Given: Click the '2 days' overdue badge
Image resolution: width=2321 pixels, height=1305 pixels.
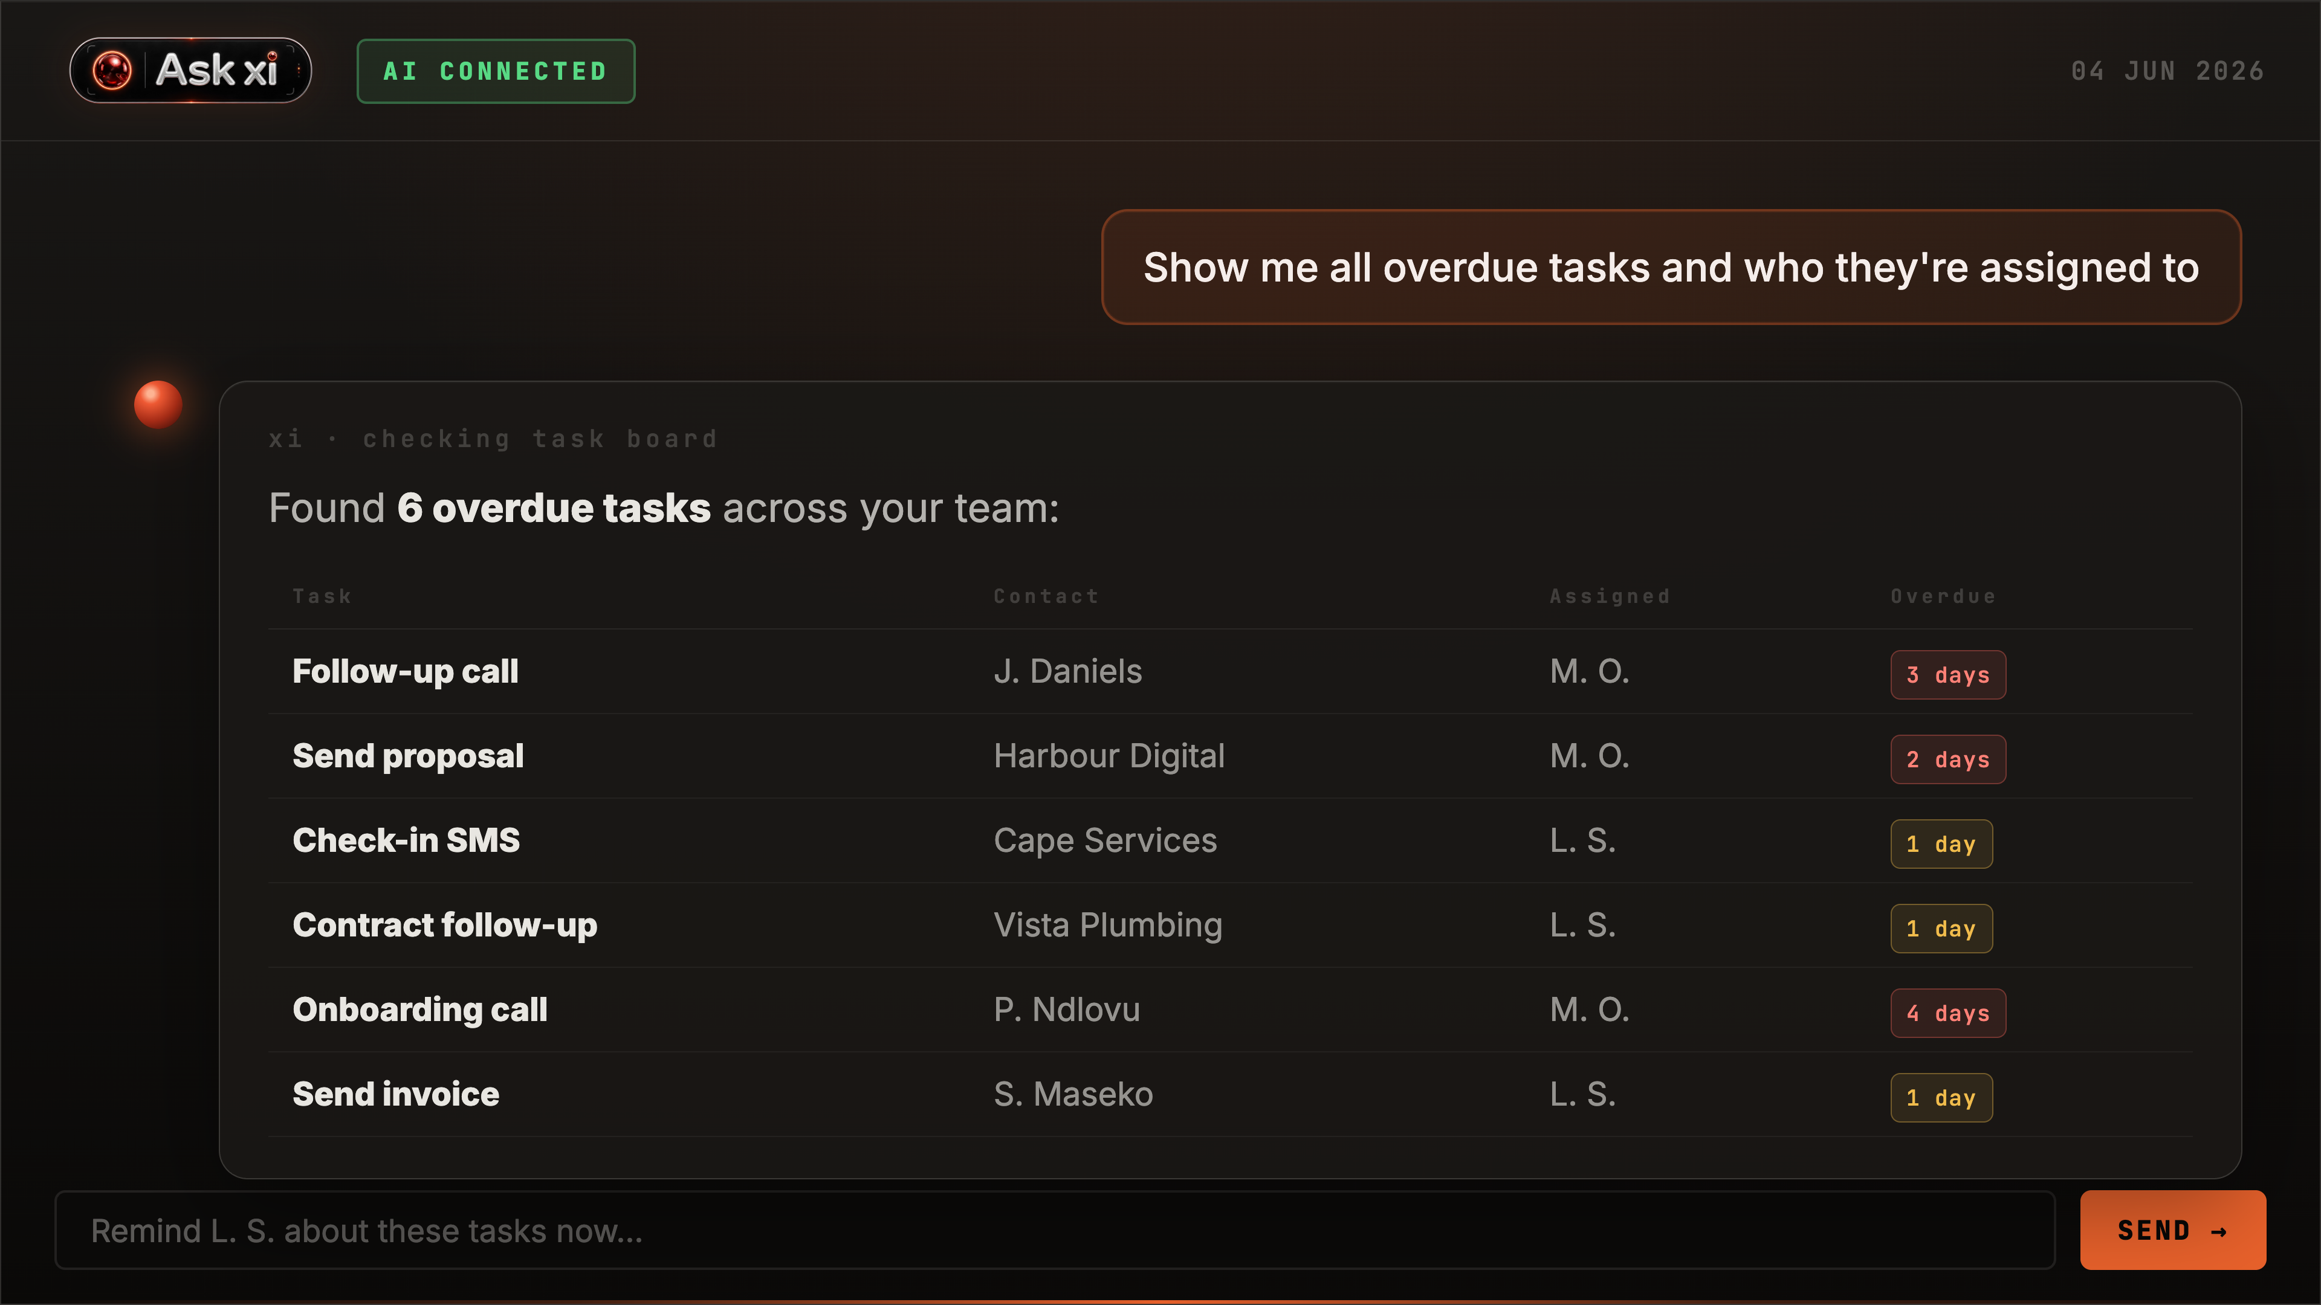Looking at the screenshot, I should pos(1948,760).
